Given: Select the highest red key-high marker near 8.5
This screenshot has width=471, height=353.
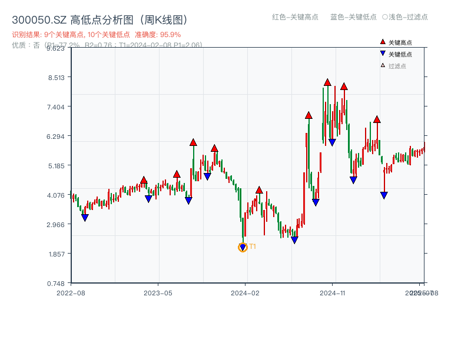Looking at the screenshot, I should [x=327, y=82].
